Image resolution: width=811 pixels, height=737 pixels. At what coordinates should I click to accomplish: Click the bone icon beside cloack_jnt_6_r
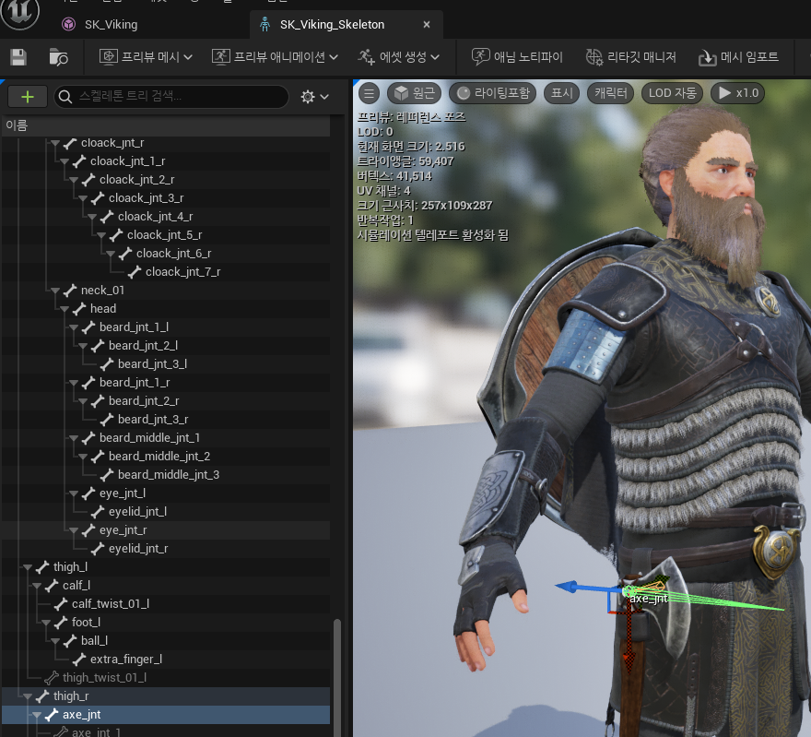point(125,254)
